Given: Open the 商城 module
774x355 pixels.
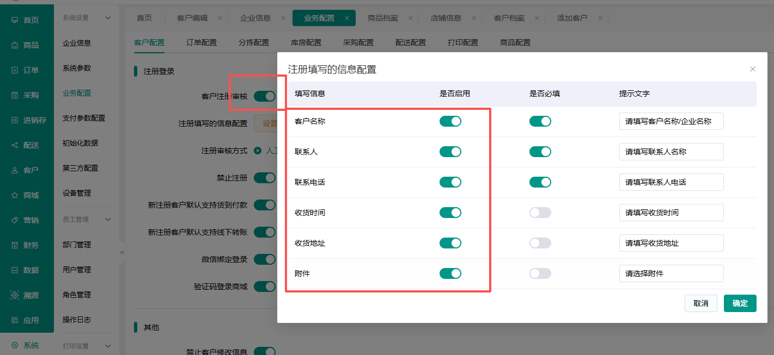Looking at the screenshot, I should (27, 195).
